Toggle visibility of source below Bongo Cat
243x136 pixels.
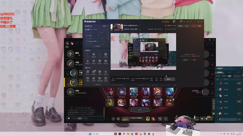click(102, 44)
